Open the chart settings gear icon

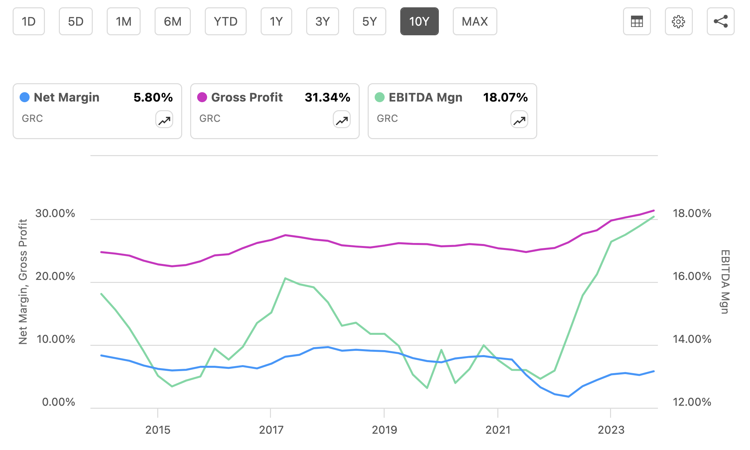pos(679,21)
